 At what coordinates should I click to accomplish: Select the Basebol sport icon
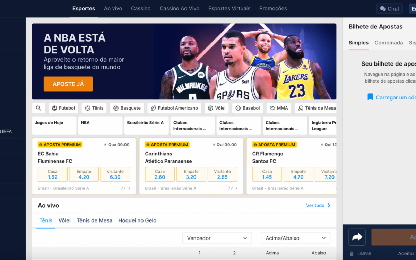[247, 108]
